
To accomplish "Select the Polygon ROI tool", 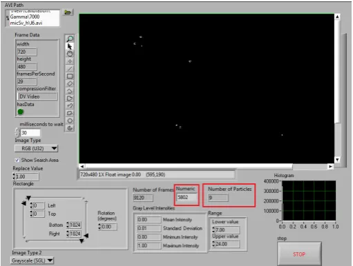I will coord(70,99).
